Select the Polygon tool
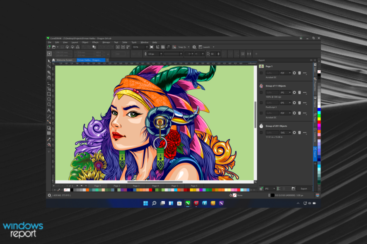The image size is (367, 244). (49, 105)
